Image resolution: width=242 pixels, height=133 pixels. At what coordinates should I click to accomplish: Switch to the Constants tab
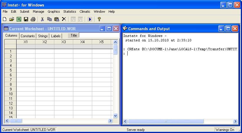pyautogui.click(x=27, y=36)
